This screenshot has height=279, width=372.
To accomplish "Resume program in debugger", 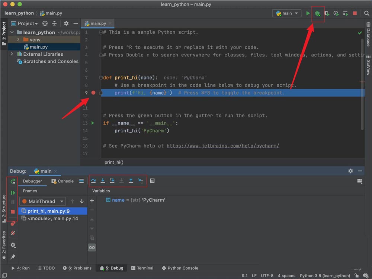I will pos(13,193).
